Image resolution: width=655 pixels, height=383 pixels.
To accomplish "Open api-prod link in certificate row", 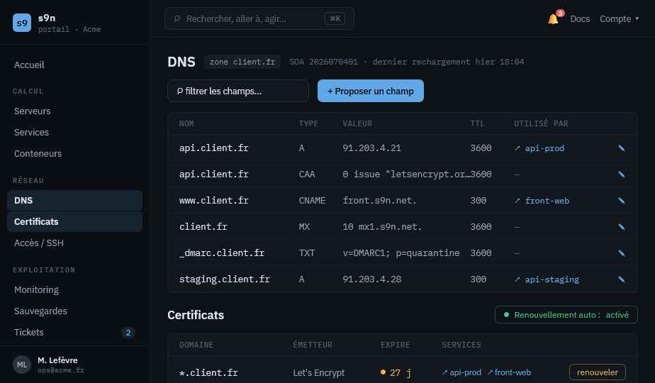I will 461,372.
